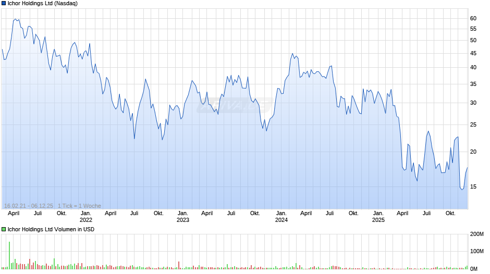Click the price axis label 50
490x274 pixels.
(x=473, y=40)
